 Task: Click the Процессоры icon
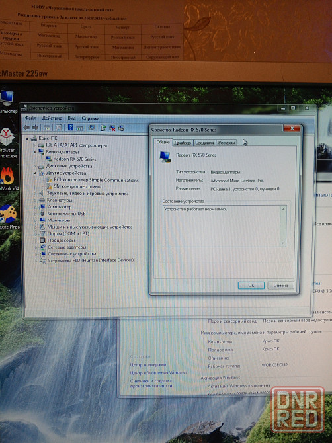click(x=42, y=241)
